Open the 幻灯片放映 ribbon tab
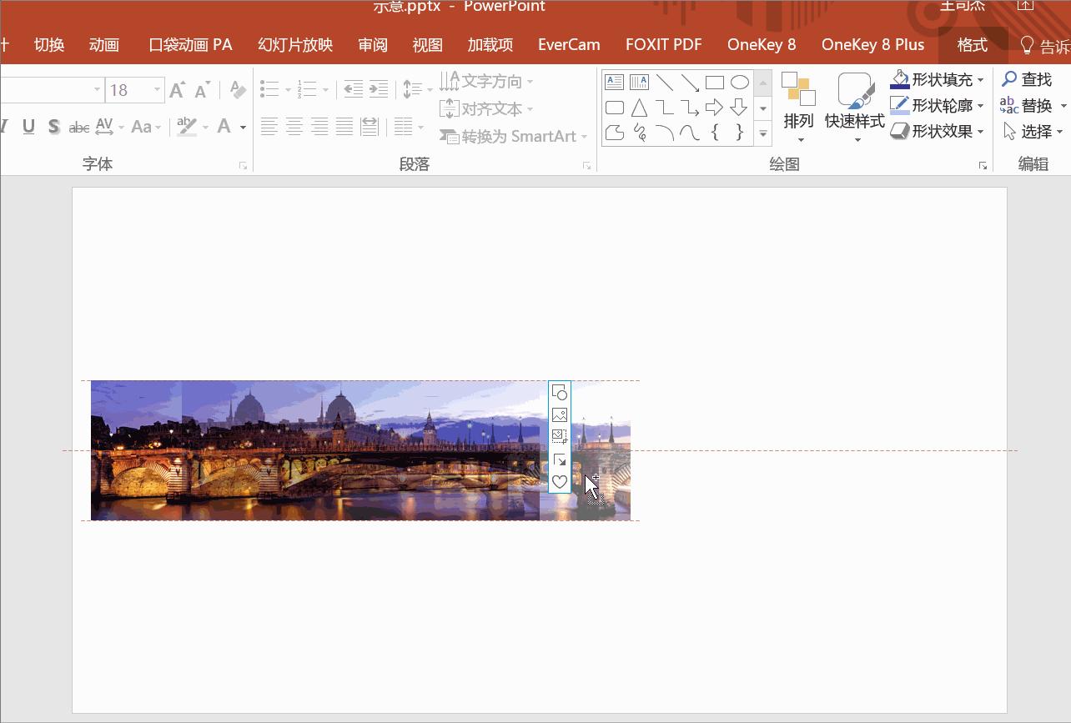1071x723 pixels. 294,45
